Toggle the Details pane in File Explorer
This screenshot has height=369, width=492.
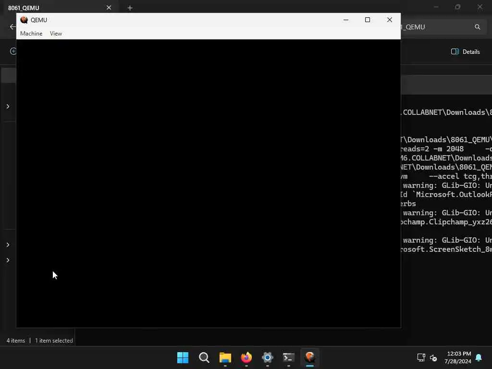pos(465,52)
